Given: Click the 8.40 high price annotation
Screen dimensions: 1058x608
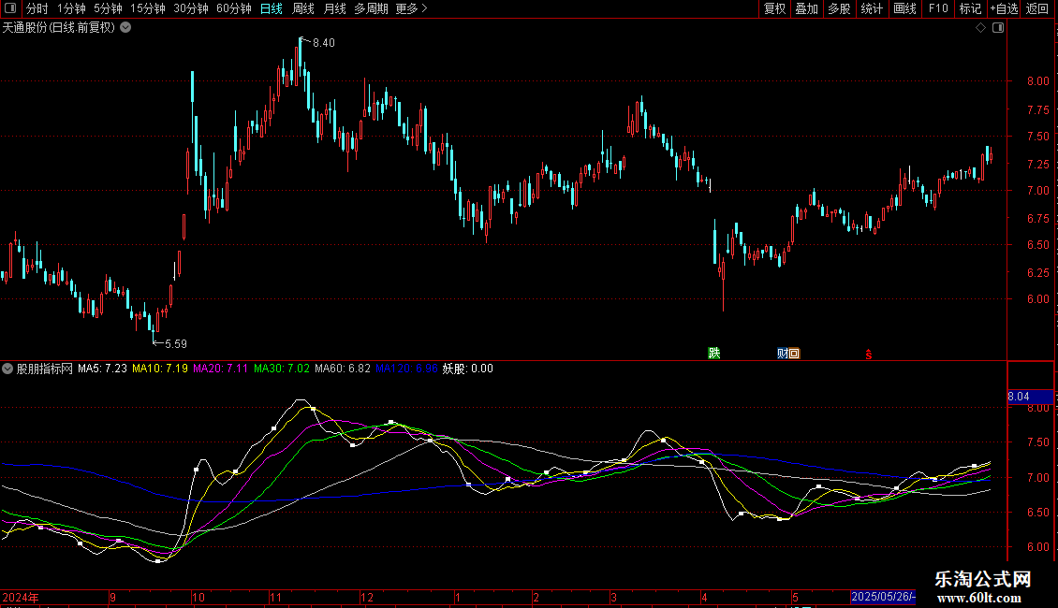Looking at the screenshot, I should (x=324, y=42).
